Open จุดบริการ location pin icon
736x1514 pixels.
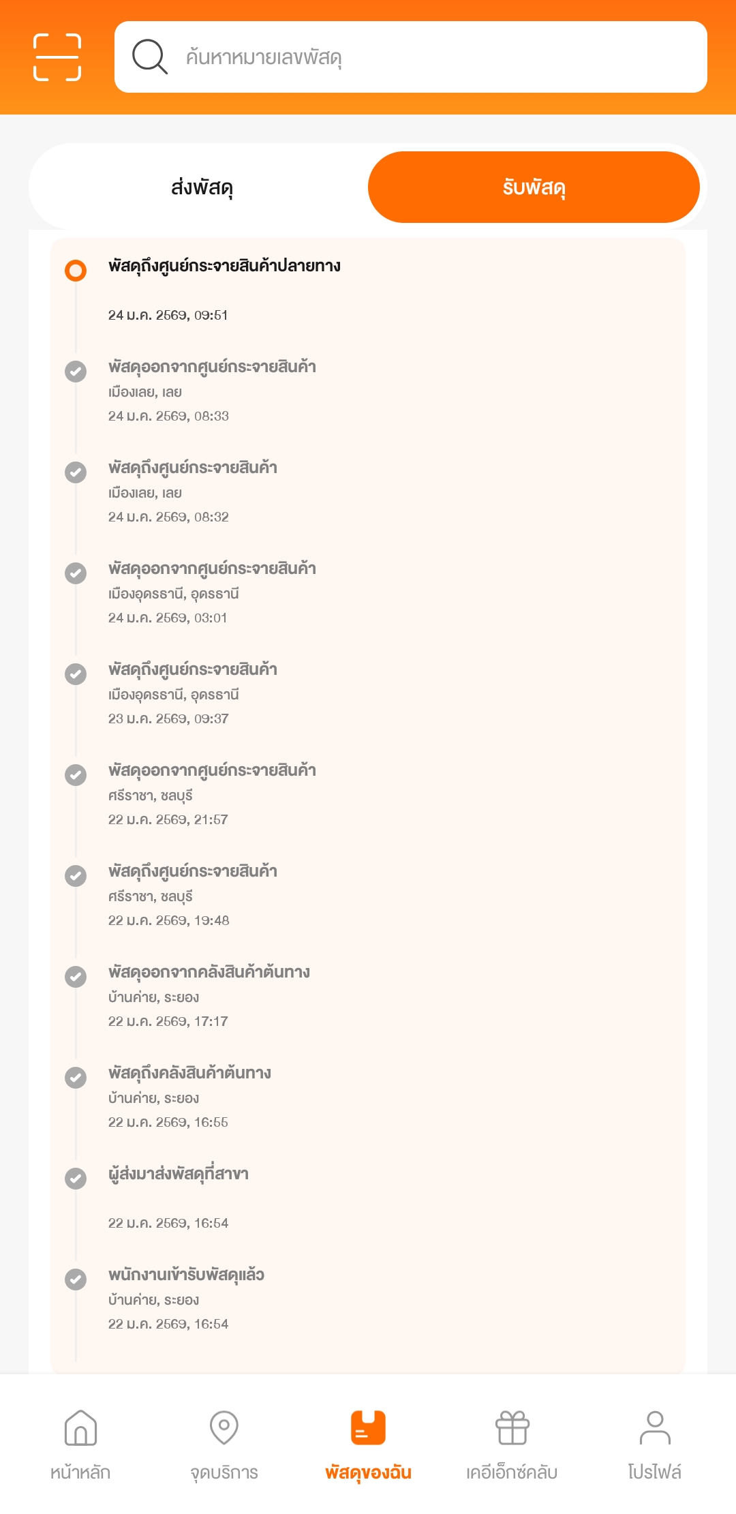(224, 1428)
